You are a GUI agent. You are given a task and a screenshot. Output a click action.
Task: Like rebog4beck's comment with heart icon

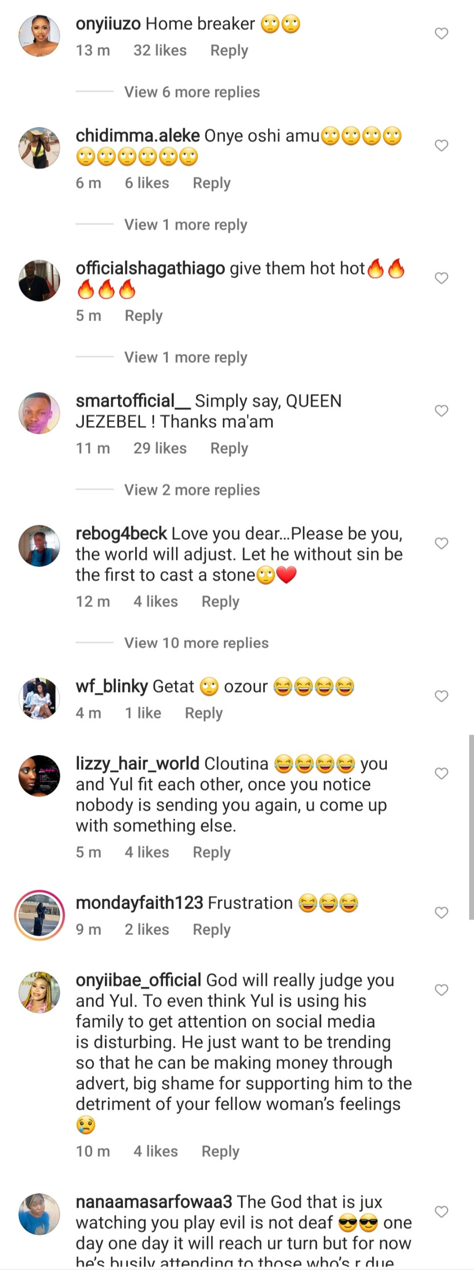441,544
